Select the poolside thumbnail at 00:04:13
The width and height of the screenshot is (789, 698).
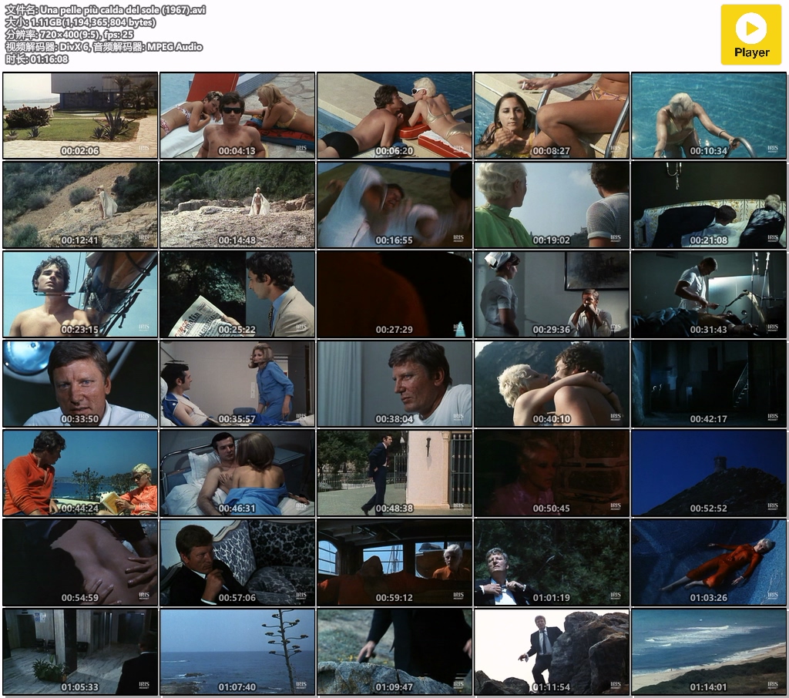pyautogui.click(x=237, y=116)
